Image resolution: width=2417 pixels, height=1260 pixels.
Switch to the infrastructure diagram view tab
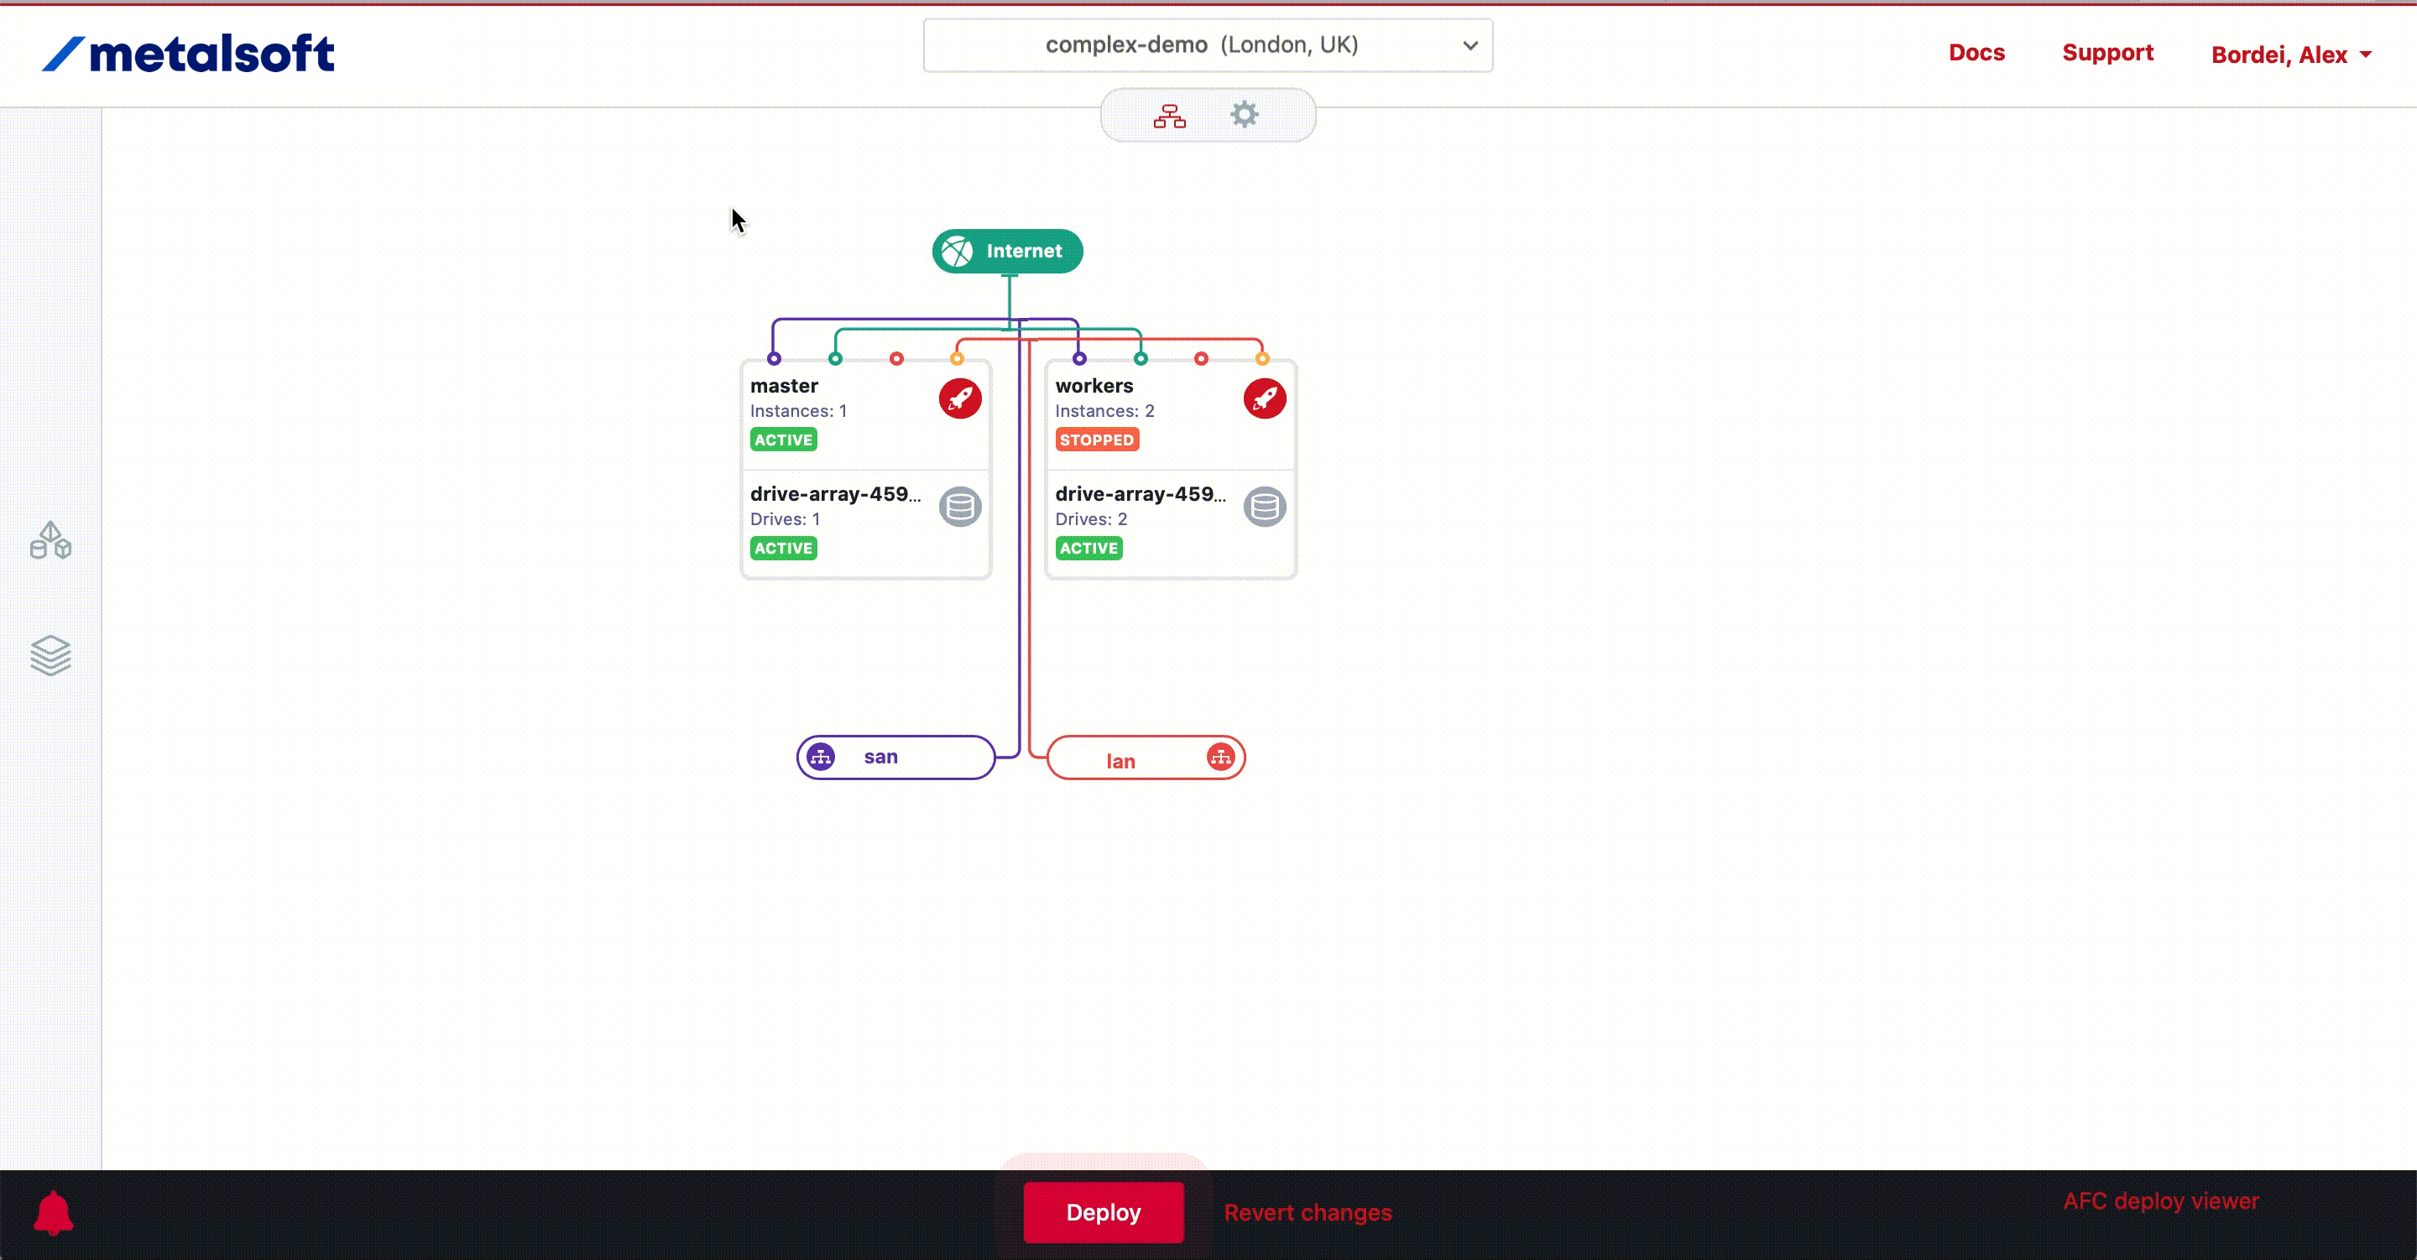1169,116
